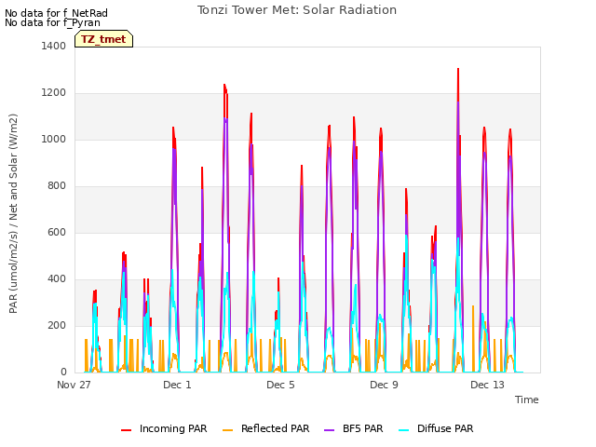Click the TZ_tmet label box
Viewport: 596px width, 447px height.
(103, 39)
